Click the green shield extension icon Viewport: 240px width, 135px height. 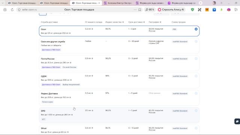tap(192, 10)
